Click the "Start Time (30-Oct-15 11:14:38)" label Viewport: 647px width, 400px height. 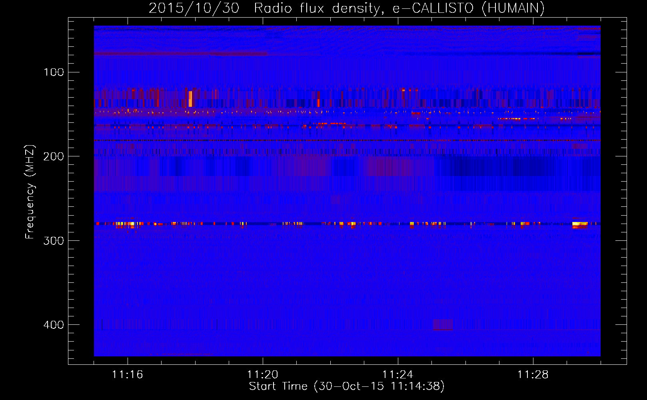[x=347, y=386]
